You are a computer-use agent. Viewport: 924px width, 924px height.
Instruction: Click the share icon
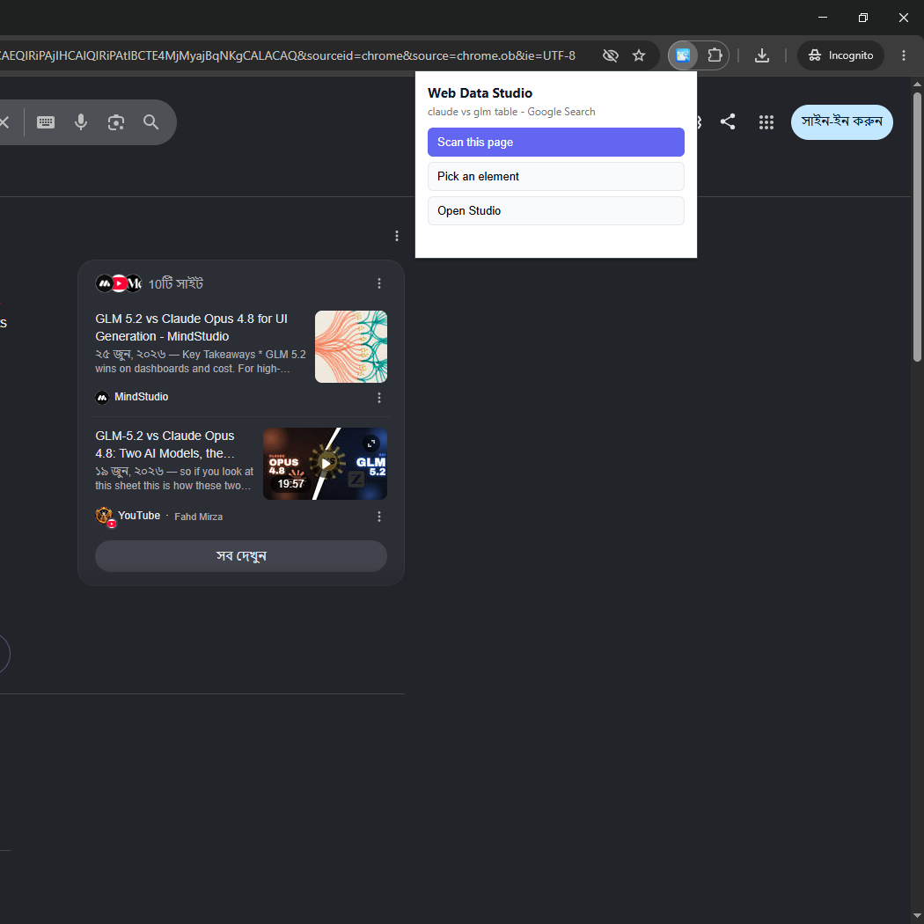coord(728,122)
